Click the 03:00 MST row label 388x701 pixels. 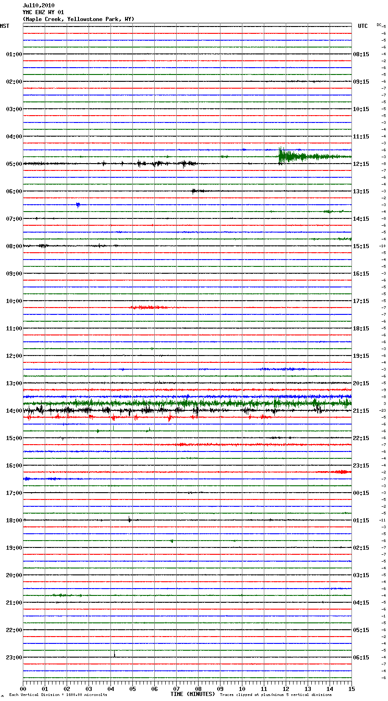(x=14, y=109)
